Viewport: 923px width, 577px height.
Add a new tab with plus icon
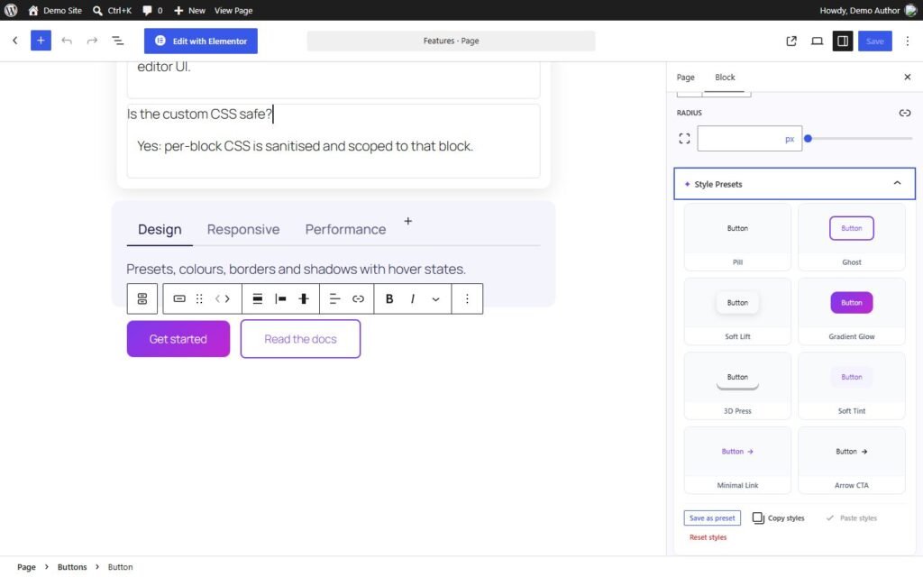tap(408, 222)
